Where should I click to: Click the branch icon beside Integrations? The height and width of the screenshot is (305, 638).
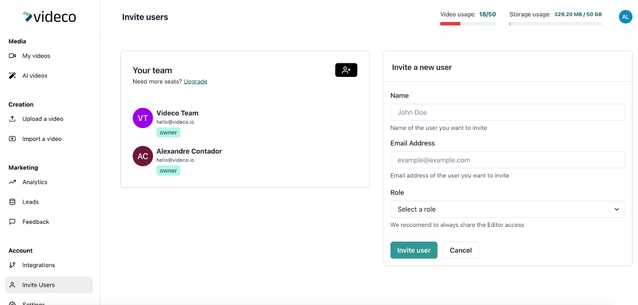[12, 265]
